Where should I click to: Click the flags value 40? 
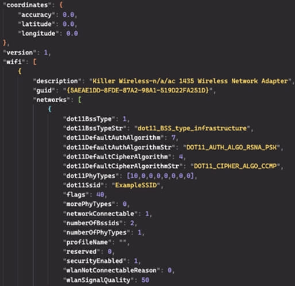(x=100, y=194)
